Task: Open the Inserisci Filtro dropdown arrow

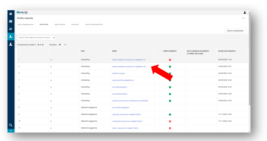Action: 53,38
